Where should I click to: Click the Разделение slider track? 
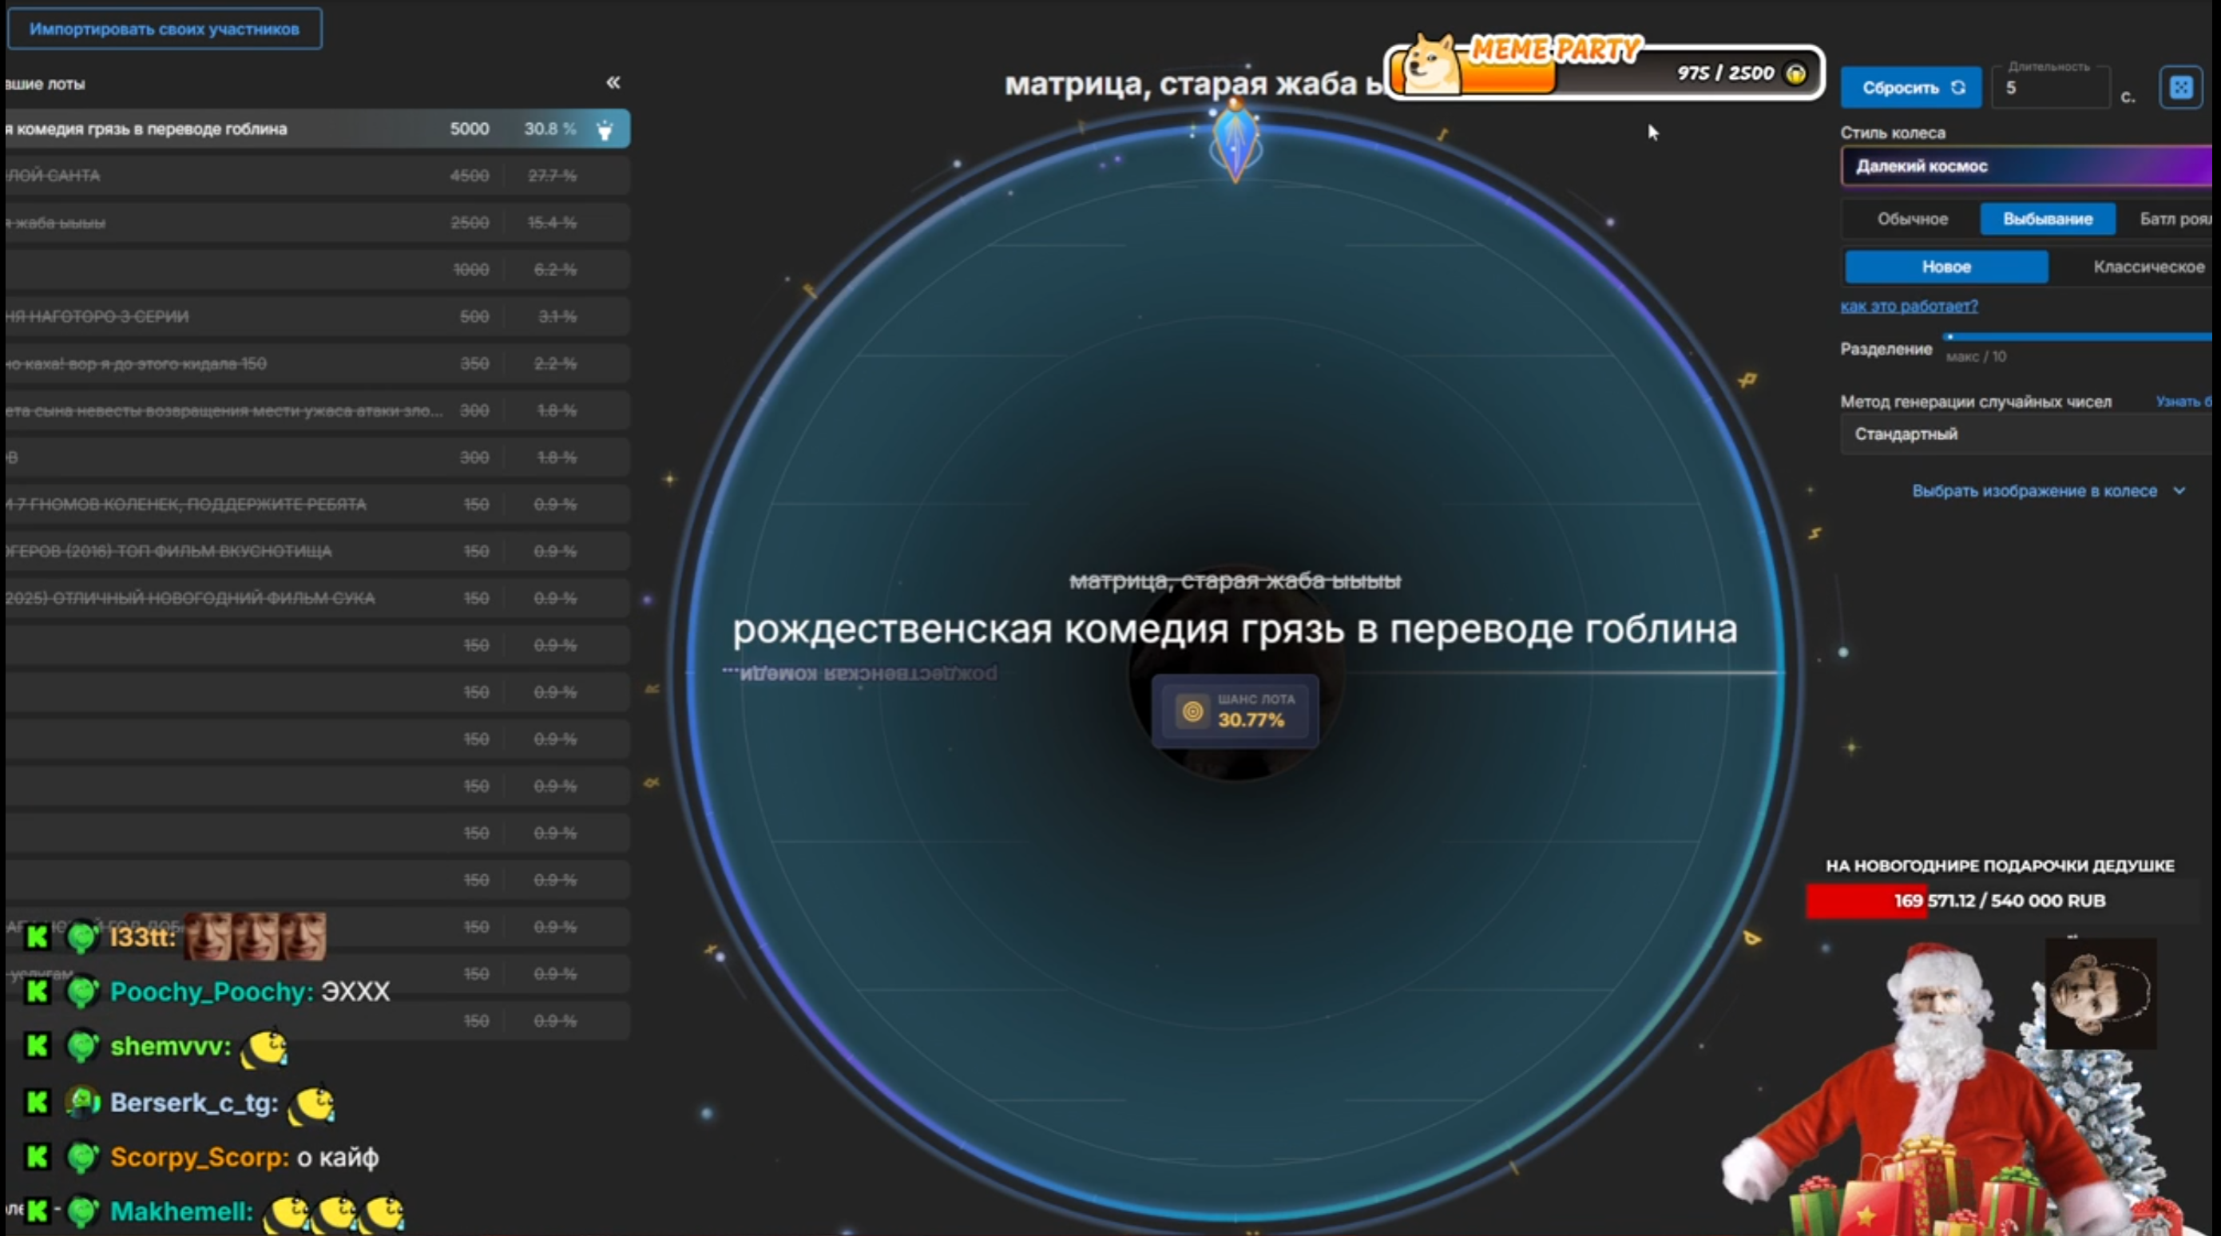click(x=2078, y=337)
